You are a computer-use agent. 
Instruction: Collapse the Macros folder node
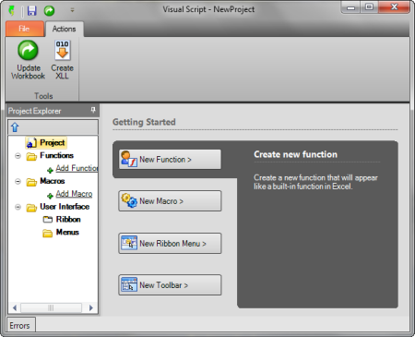[18, 181]
